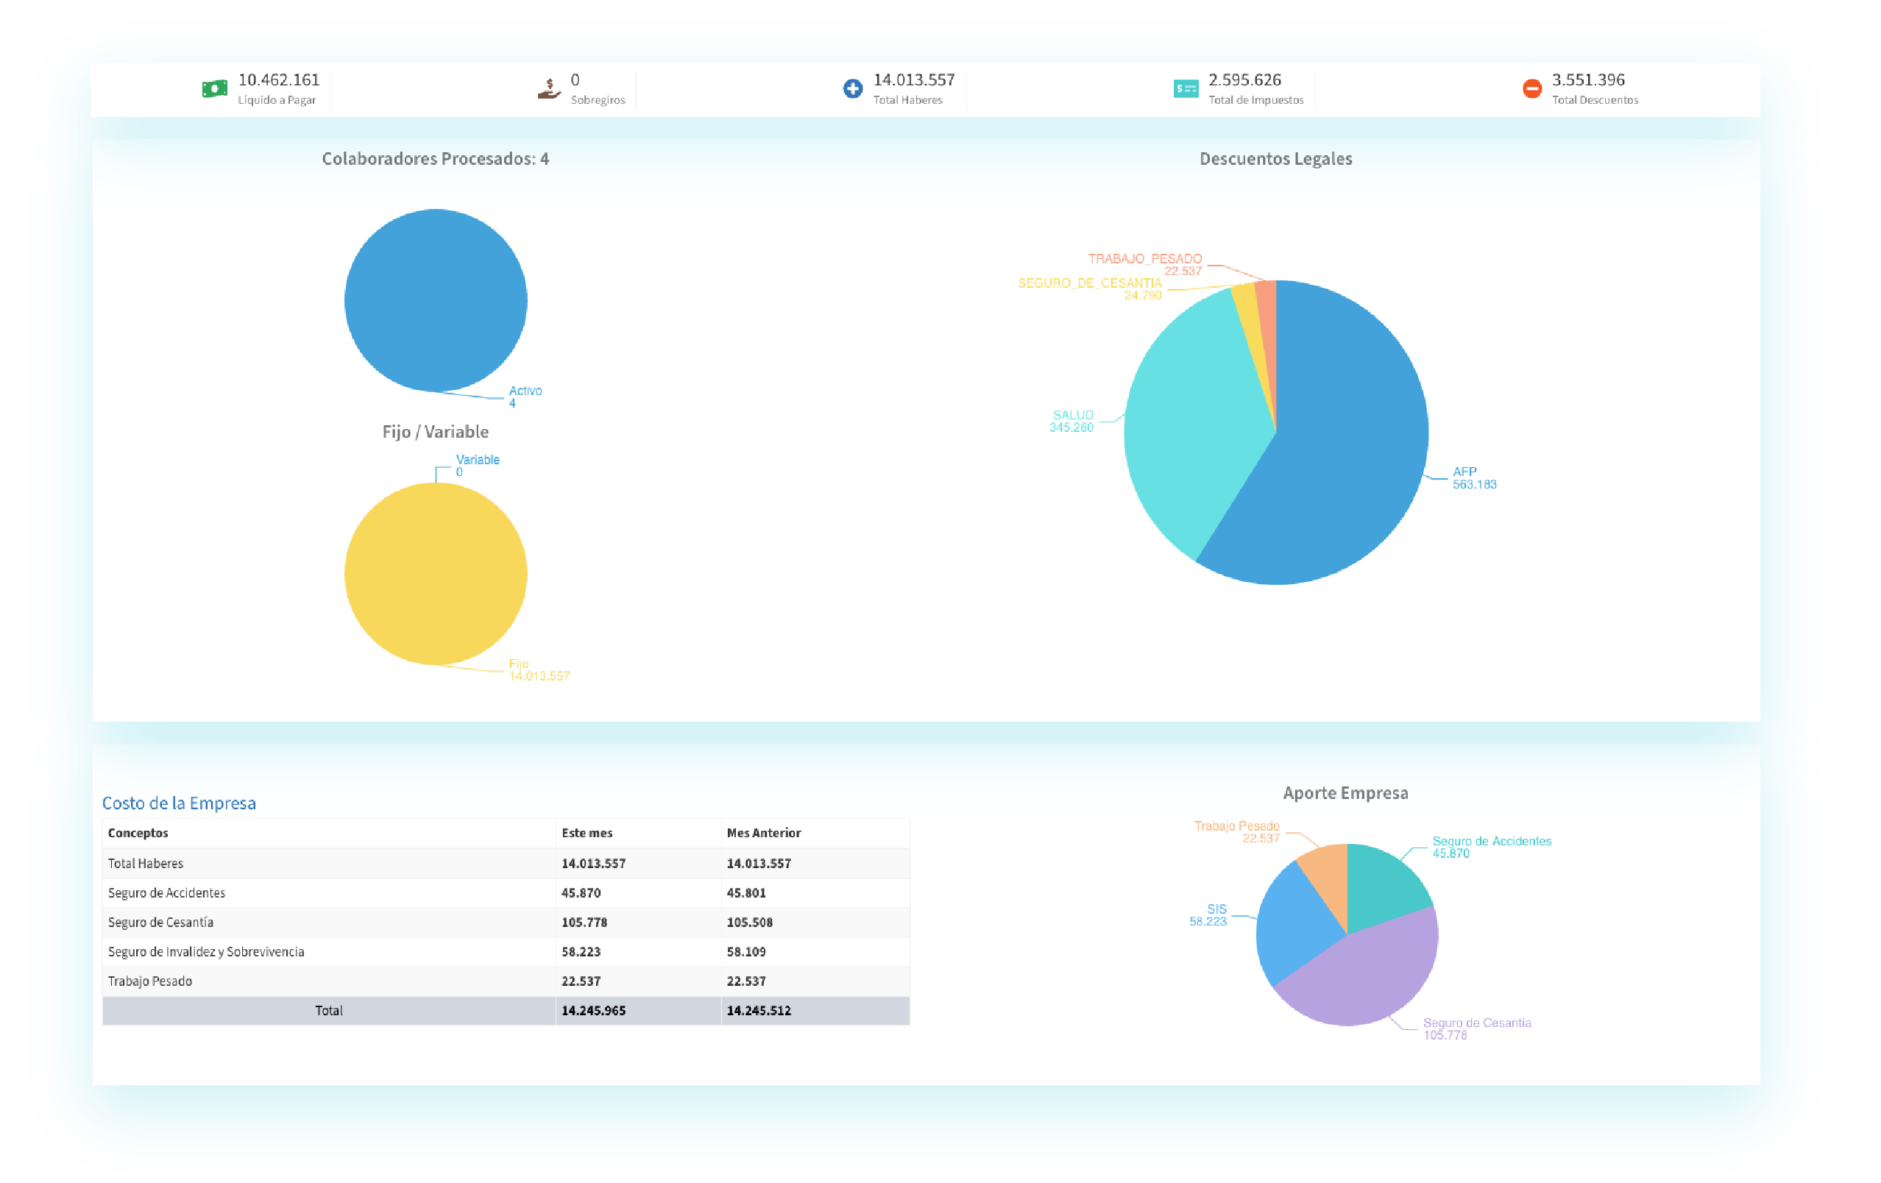The width and height of the screenshot is (1881, 1183).
Task: Click the Este mes column header
Action: tap(587, 832)
